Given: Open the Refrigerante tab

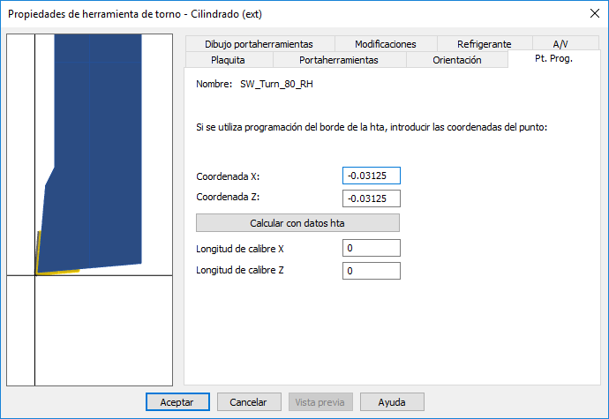Looking at the screenshot, I should (x=485, y=44).
